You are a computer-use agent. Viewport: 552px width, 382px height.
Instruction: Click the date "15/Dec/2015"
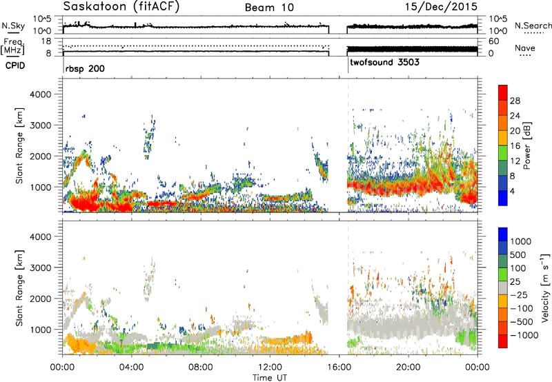coord(441,6)
